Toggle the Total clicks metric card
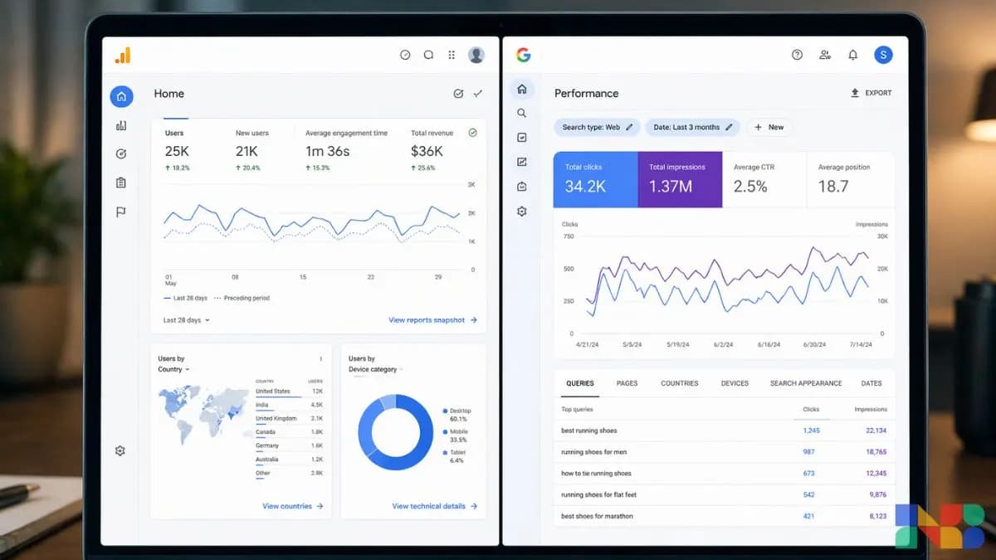Image resolution: width=996 pixels, height=560 pixels. [596, 179]
